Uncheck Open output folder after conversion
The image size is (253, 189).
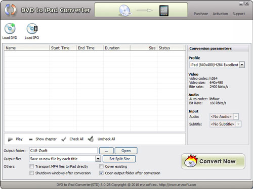click(x=101, y=173)
